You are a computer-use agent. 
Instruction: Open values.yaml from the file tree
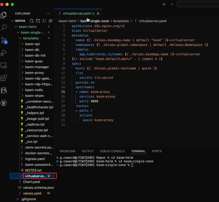[x=32, y=193]
